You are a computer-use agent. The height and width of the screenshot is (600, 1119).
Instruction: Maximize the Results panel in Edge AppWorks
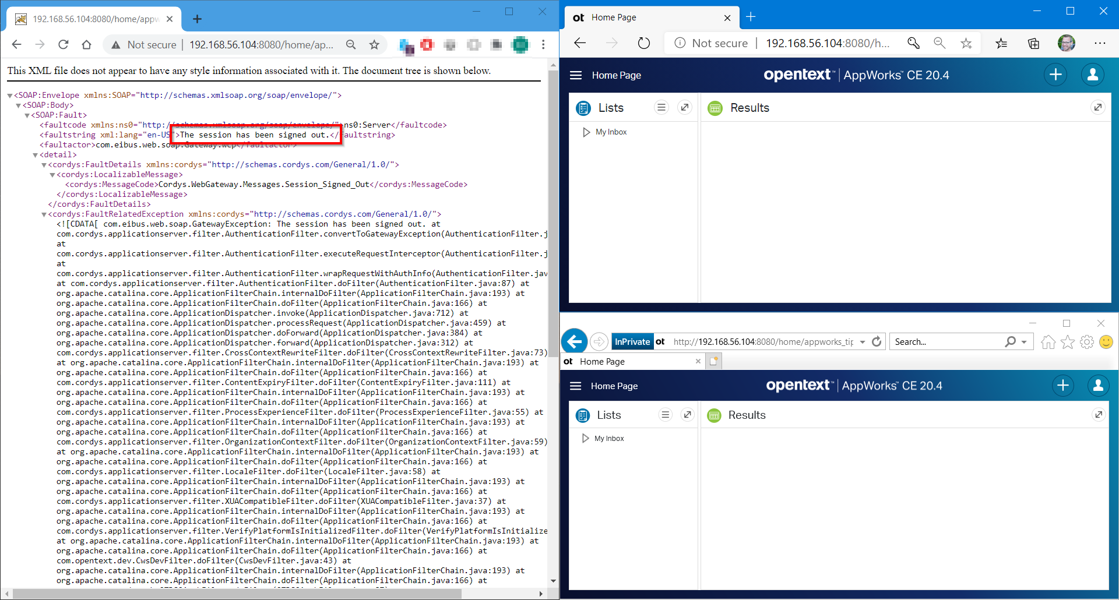(x=1097, y=108)
